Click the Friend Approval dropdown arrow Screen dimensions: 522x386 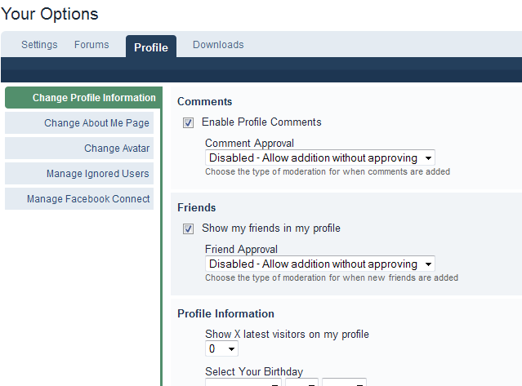428,264
